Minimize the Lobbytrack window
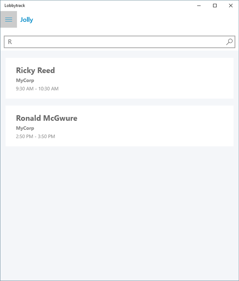Viewport: 239px width, 281px height. pos(199,6)
